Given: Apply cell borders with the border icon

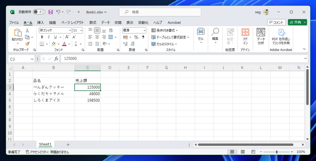Looking at the screenshot, I should click(42, 44).
